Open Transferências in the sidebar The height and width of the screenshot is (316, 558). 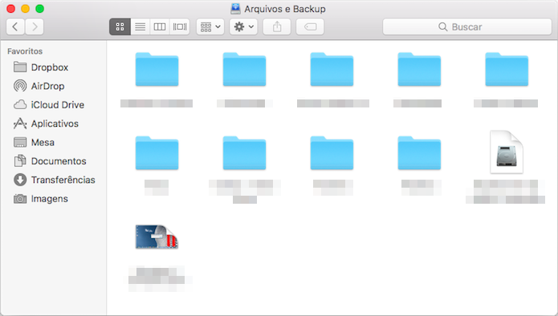(53, 180)
